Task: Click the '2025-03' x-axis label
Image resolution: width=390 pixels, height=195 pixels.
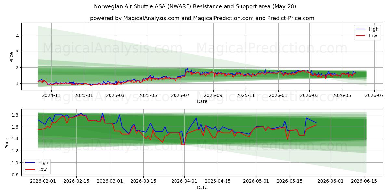Action: click(115, 96)
